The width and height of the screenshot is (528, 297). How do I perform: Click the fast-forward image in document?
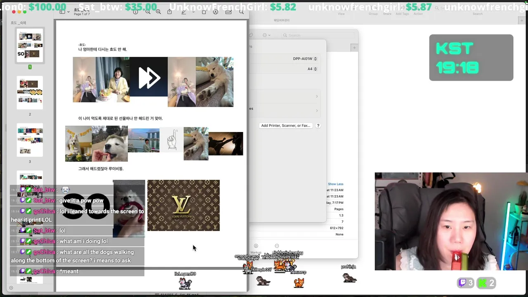click(149, 77)
